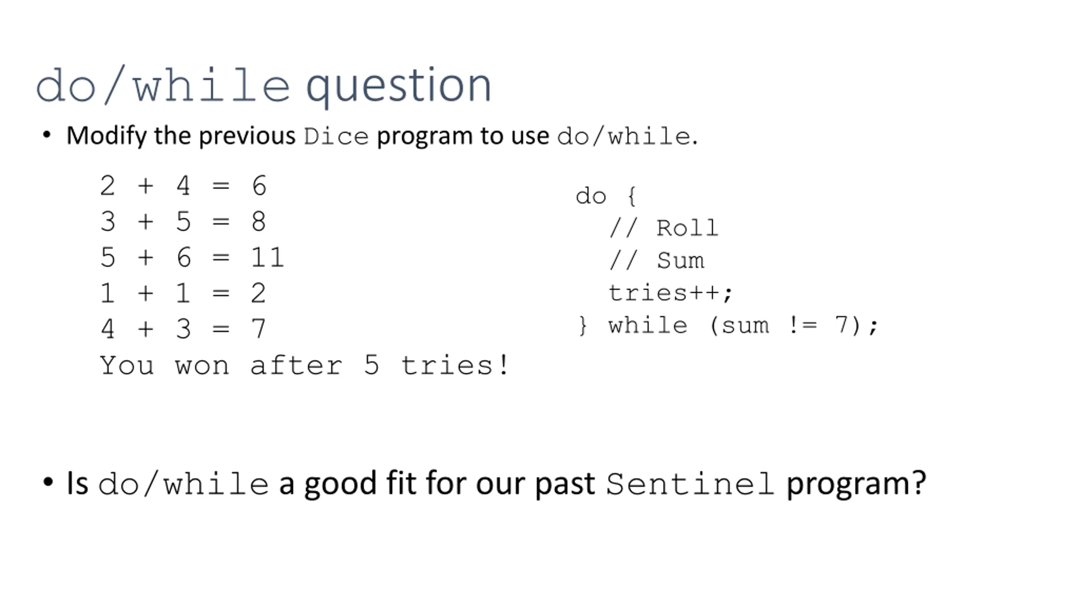
Task: Click the "// Roll" comment line
Action: click(664, 228)
